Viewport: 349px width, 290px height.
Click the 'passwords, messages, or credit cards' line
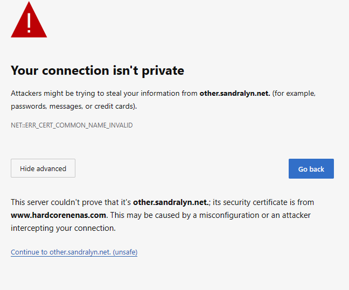point(74,107)
